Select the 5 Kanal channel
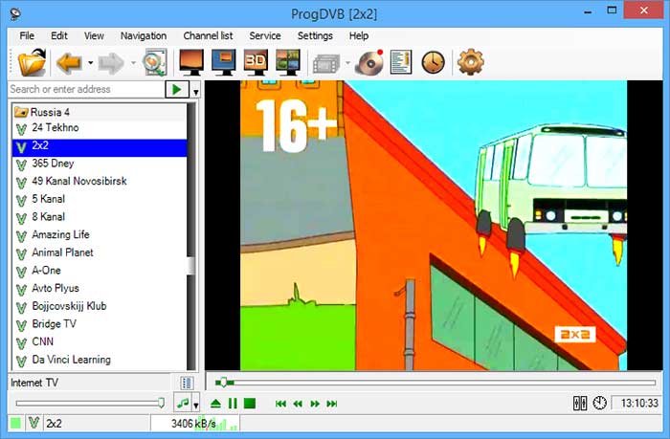This screenshot has height=439, width=670. point(100,200)
